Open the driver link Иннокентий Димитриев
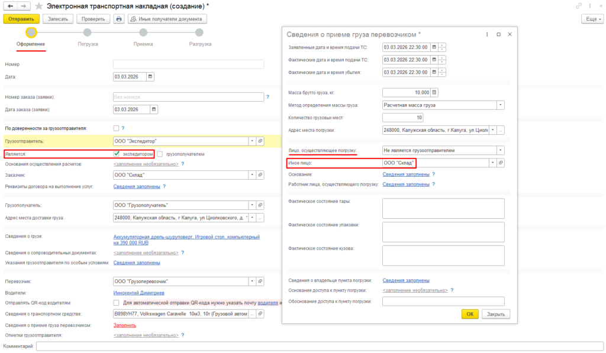Viewport: 606px width, 353px height. click(138, 293)
